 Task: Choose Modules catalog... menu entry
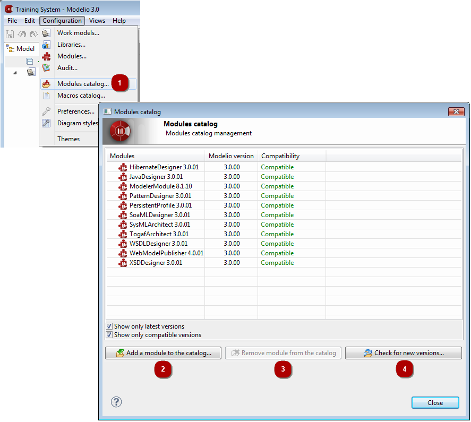(x=89, y=84)
